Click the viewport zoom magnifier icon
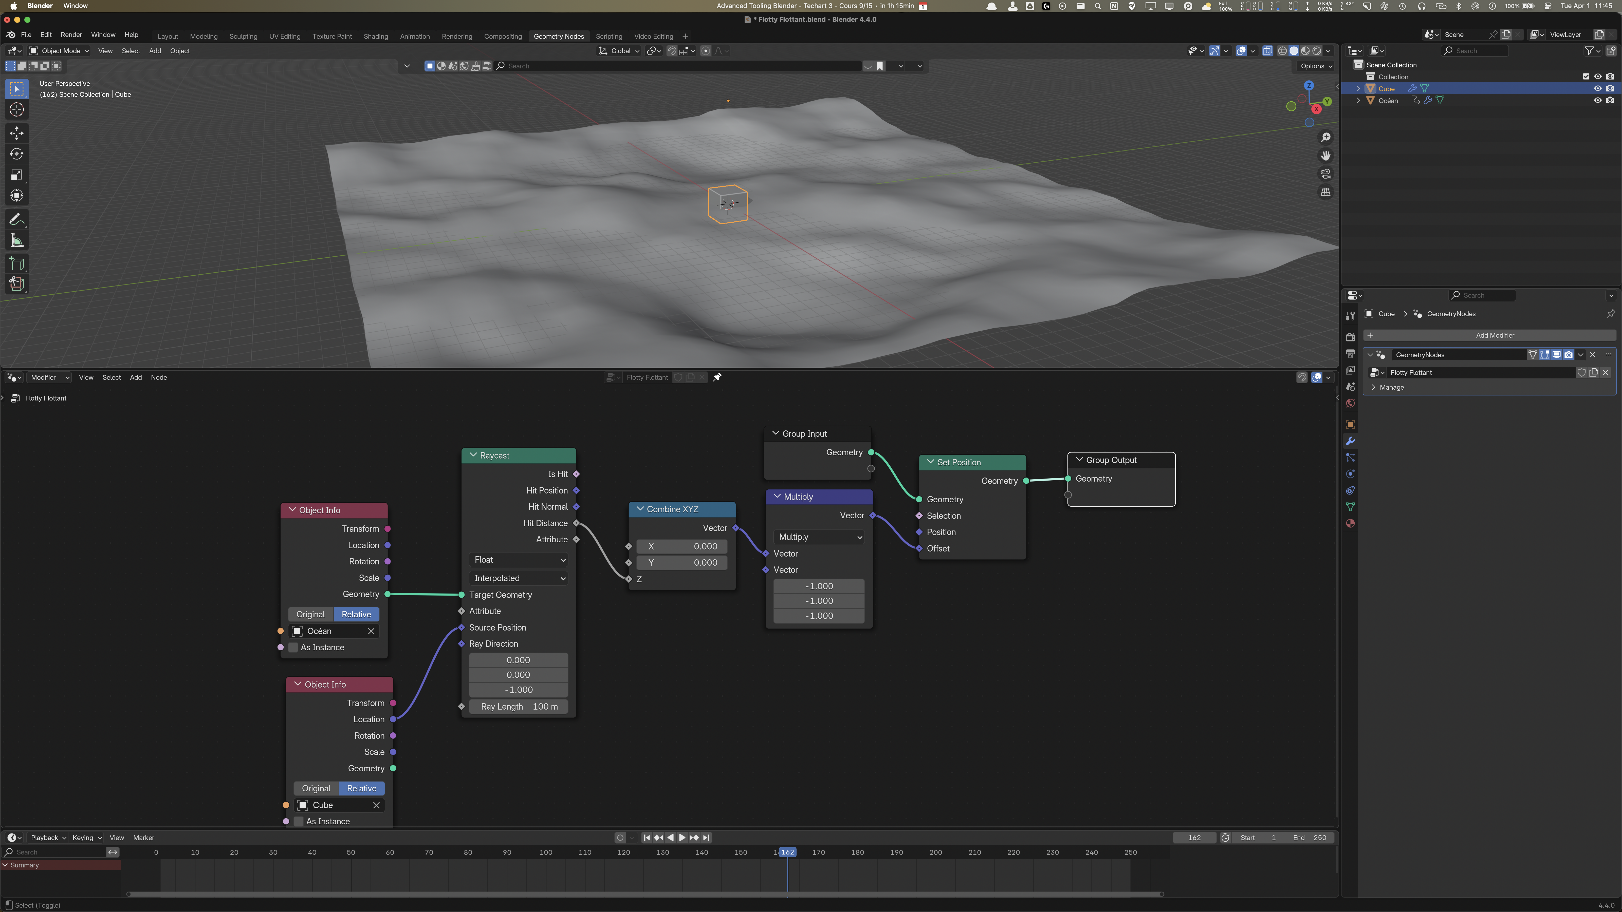This screenshot has width=1622, height=912. coord(1325,138)
